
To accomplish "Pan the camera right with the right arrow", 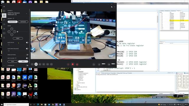I will (x=14, y=32).
